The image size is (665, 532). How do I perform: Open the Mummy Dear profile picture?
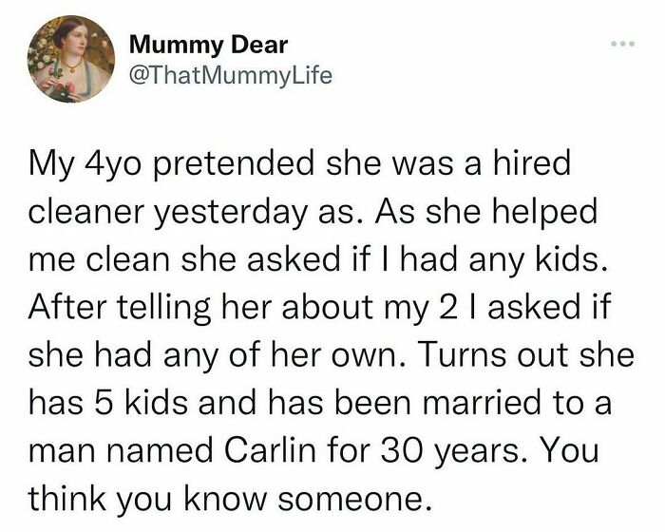(71, 59)
